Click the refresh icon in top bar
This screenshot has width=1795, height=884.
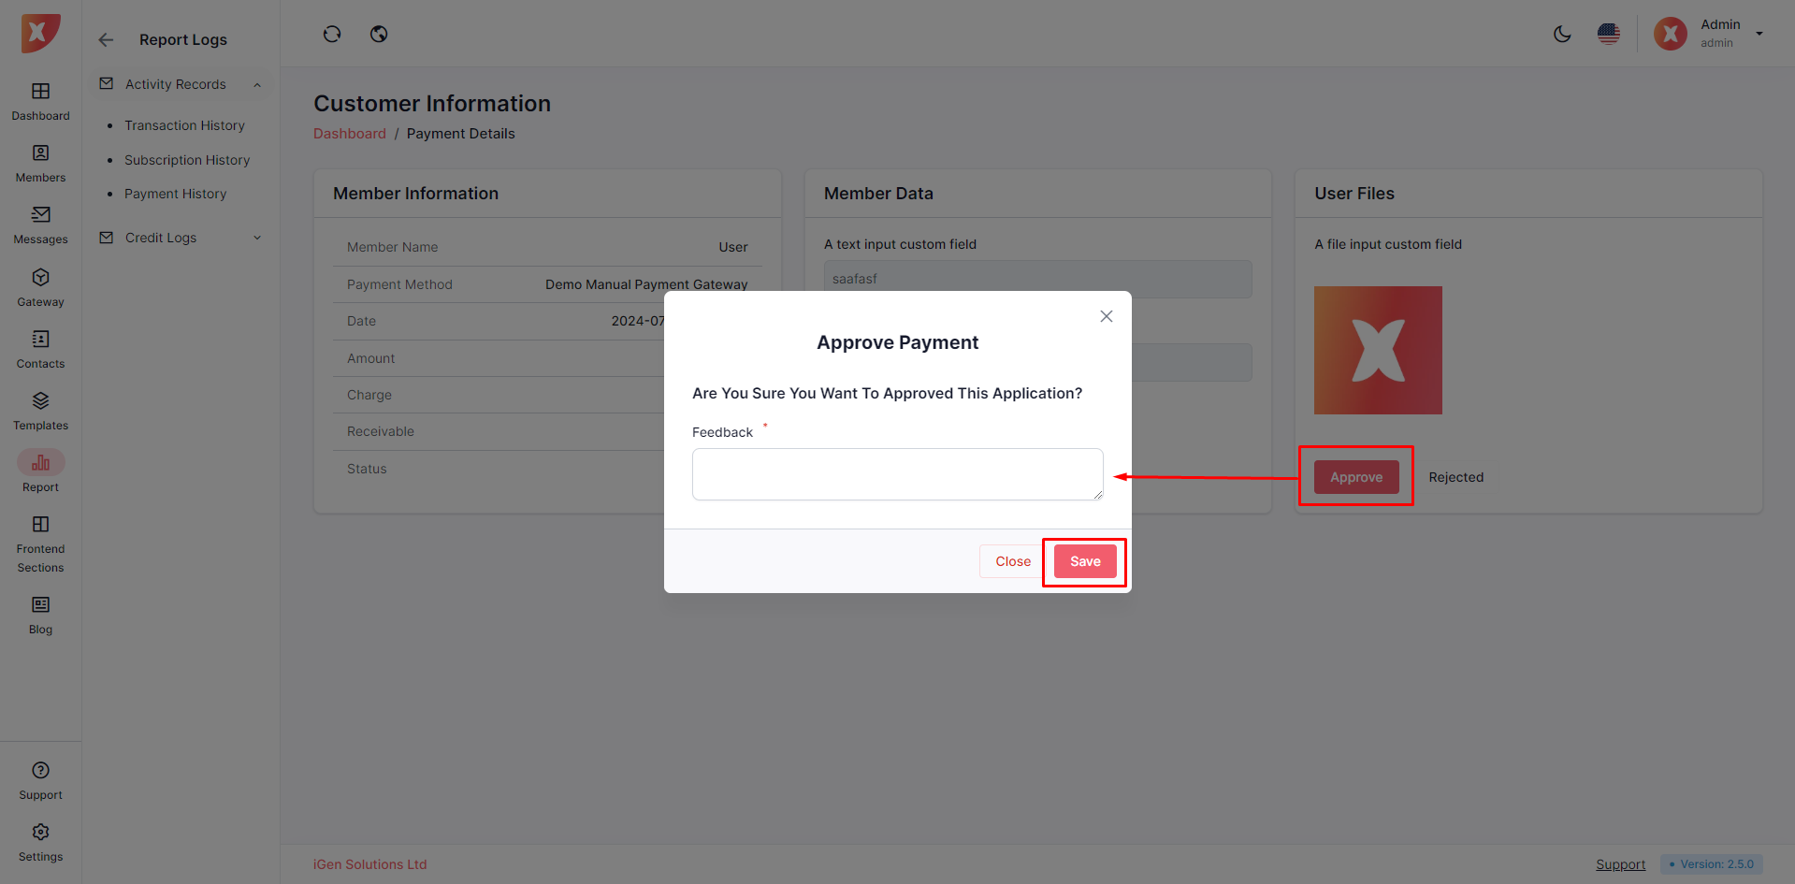coord(332,35)
